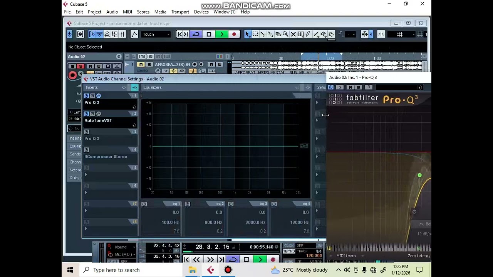Solo the AFROBEA track in track list
Screen dimensions: 493x277
tap(149, 64)
